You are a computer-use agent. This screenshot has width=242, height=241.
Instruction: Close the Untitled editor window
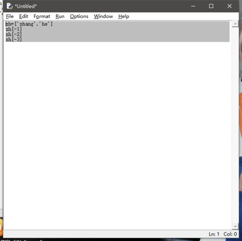tap(229, 6)
